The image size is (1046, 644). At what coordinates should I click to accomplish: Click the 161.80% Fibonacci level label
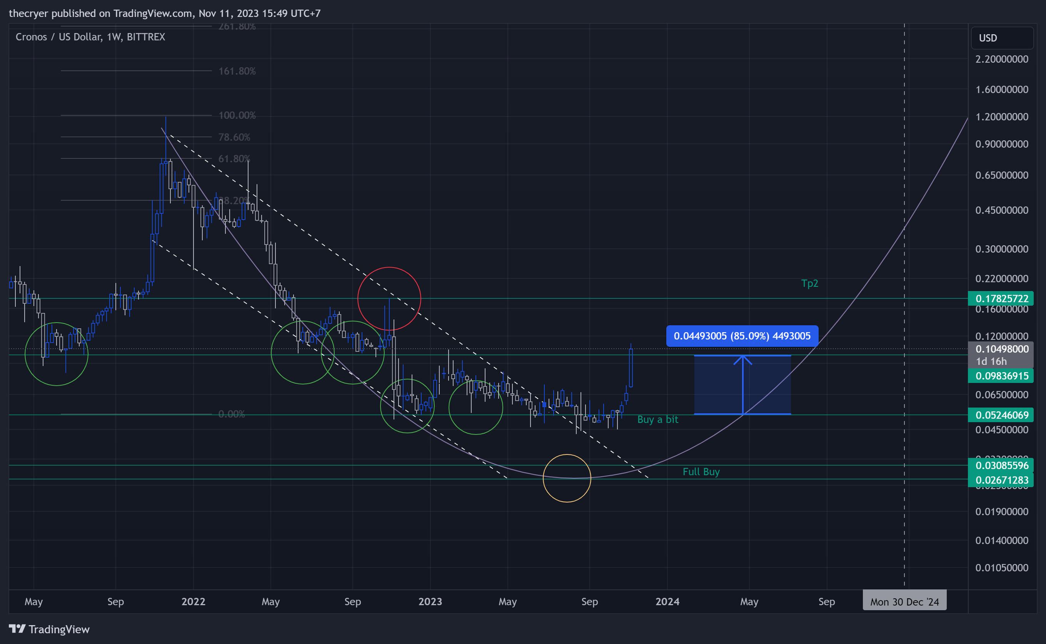(x=237, y=71)
